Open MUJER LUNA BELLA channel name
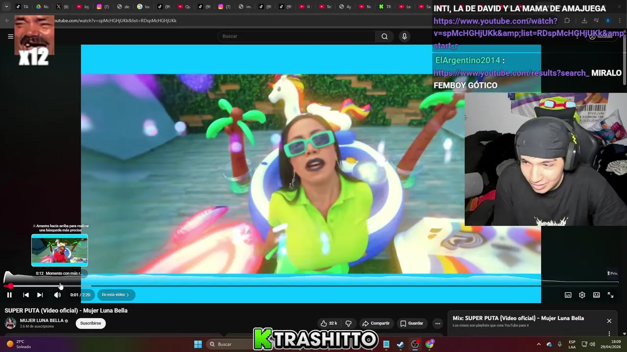The height and width of the screenshot is (352, 627). pyautogui.click(x=42, y=321)
